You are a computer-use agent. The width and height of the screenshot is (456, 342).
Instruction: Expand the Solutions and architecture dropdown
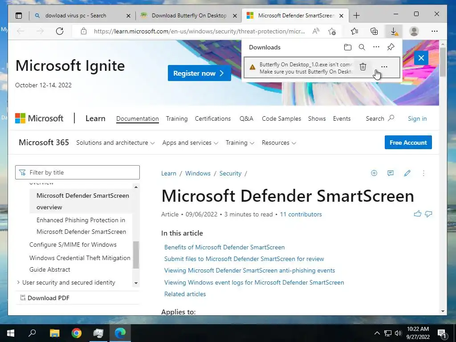[115, 143]
